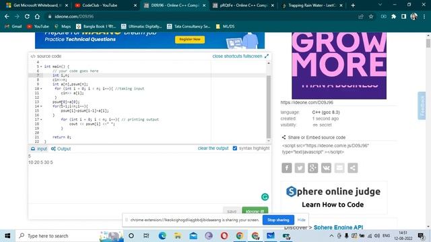Click the fullscreen link
Screen dimensions: 431x242
pos(253,56)
